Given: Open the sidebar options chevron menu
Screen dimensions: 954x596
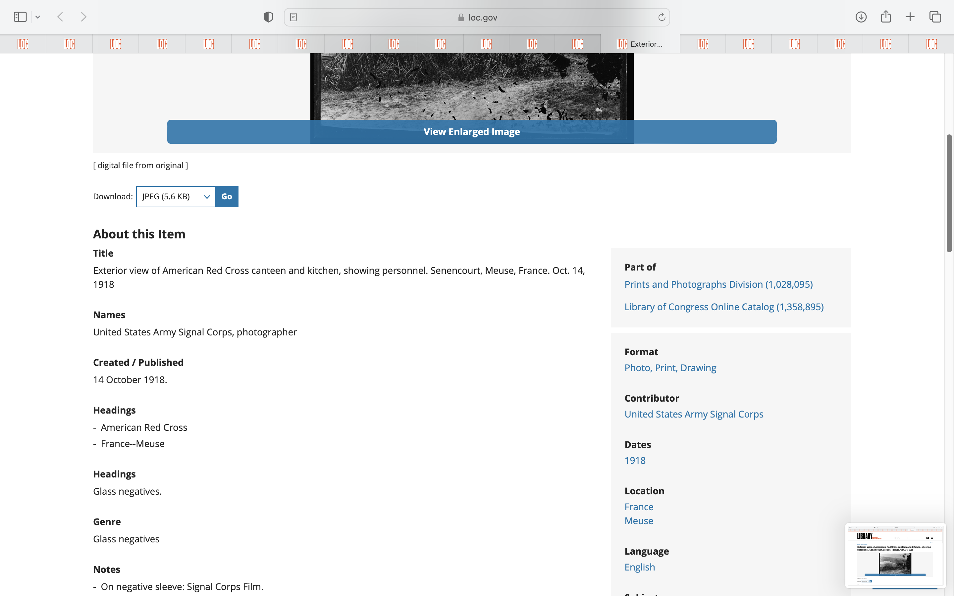Looking at the screenshot, I should click(x=38, y=17).
